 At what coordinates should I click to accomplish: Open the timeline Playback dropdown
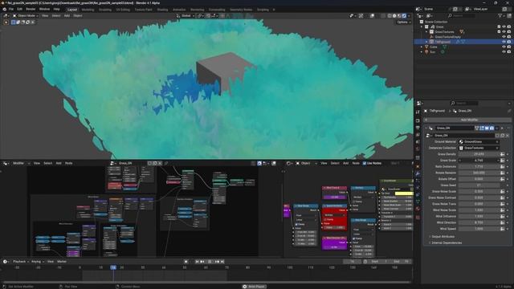click(x=21, y=262)
